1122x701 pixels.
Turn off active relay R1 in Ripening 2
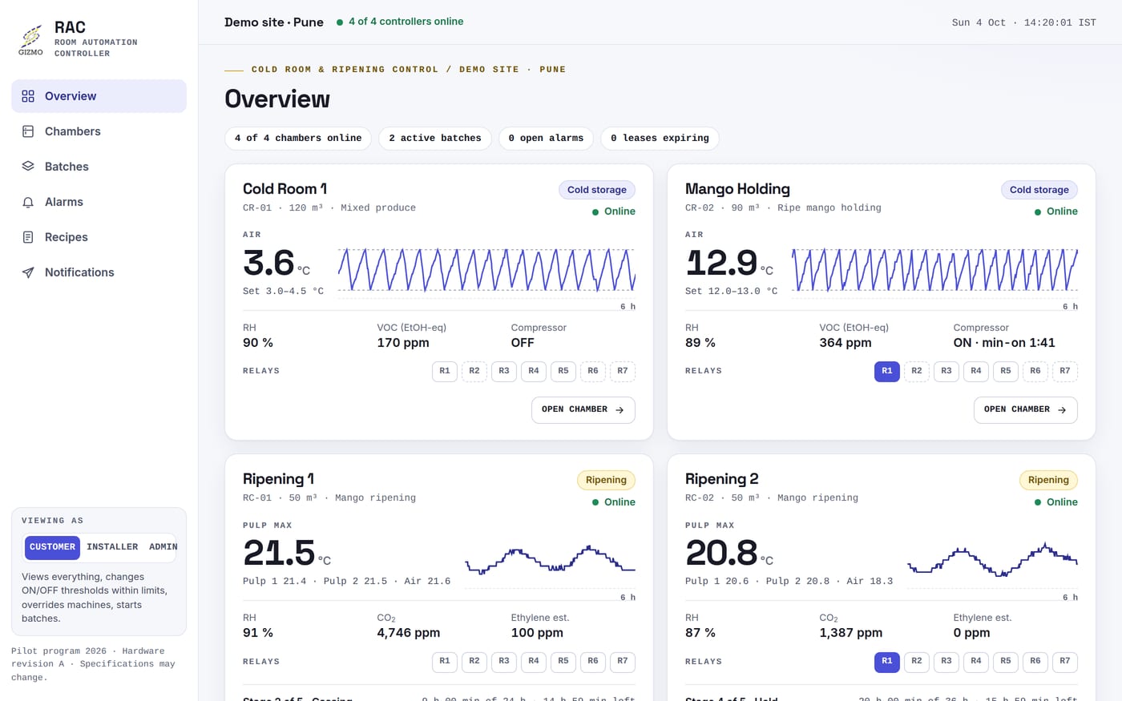click(887, 662)
